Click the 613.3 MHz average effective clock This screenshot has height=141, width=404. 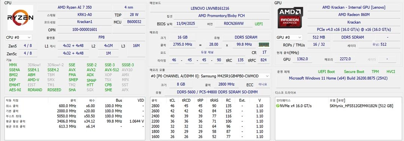point(67,126)
